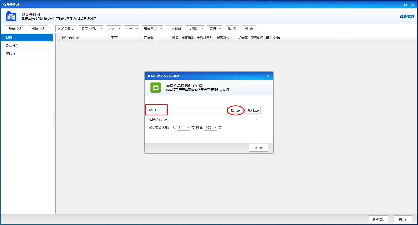This screenshot has width=418, height=225.
Task: Collapse the sidebar using splitter arrow
Action: coord(54,119)
